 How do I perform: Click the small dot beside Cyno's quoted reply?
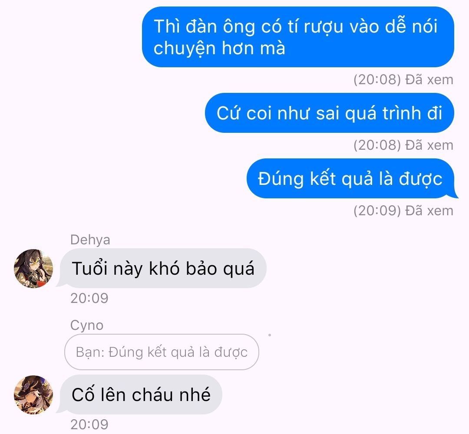pos(270,335)
